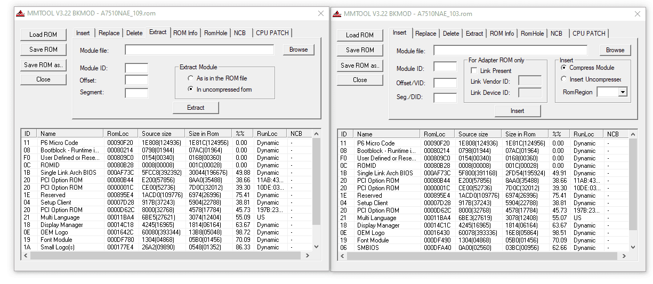The width and height of the screenshot is (653, 284).
Task: Click the Insert button under the form
Action: pyautogui.click(x=517, y=111)
